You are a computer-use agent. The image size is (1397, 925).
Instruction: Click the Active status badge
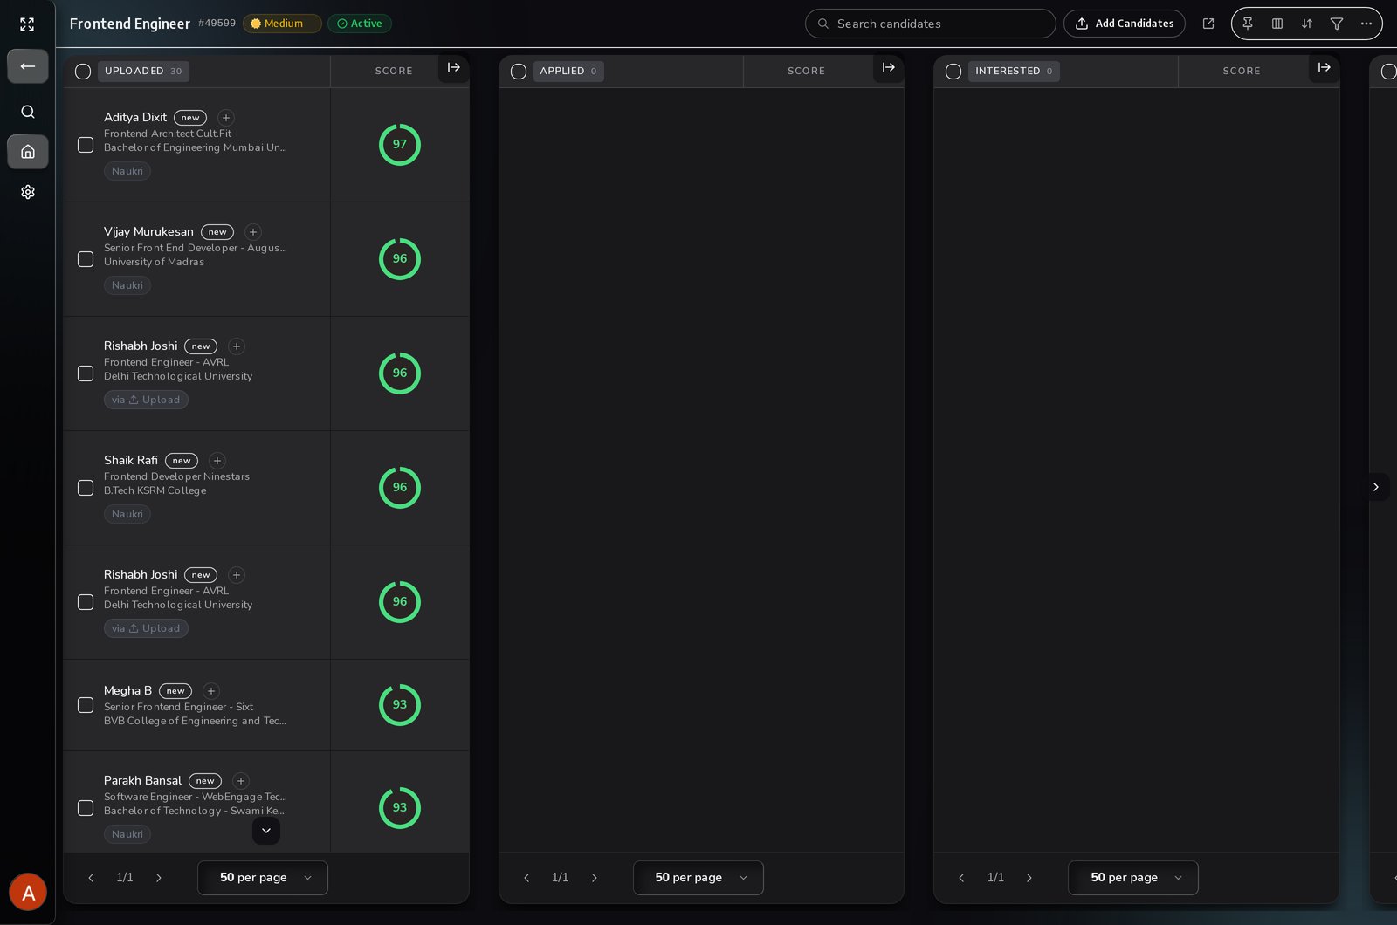pyautogui.click(x=360, y=24)
